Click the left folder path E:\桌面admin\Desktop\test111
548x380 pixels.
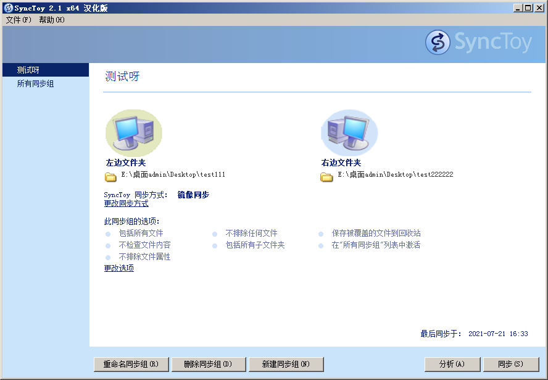click(173, 174)
